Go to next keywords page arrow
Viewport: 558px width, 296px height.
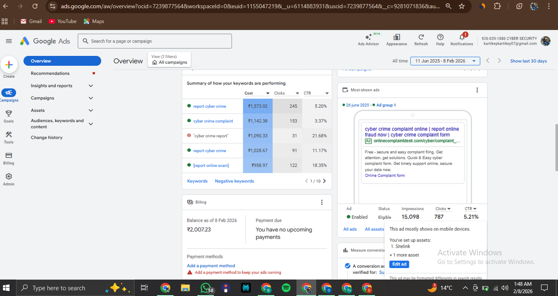pyautogui.click(x=324, y=181)
